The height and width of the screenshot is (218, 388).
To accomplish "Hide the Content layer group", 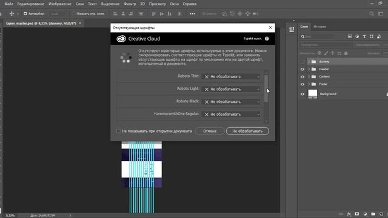I will [303, 77].
